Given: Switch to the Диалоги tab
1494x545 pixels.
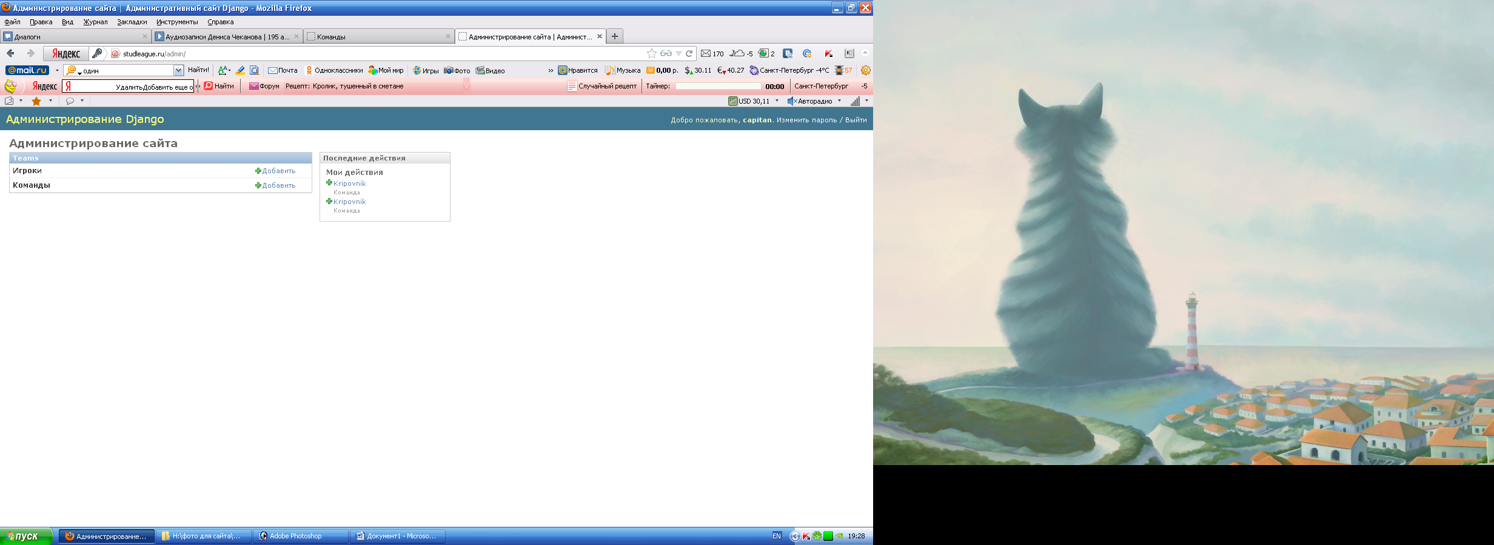Looking at the screenshot, I should point(75,36).
